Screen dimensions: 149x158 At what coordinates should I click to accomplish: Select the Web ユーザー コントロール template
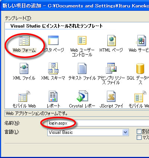(x=82, y=40)
